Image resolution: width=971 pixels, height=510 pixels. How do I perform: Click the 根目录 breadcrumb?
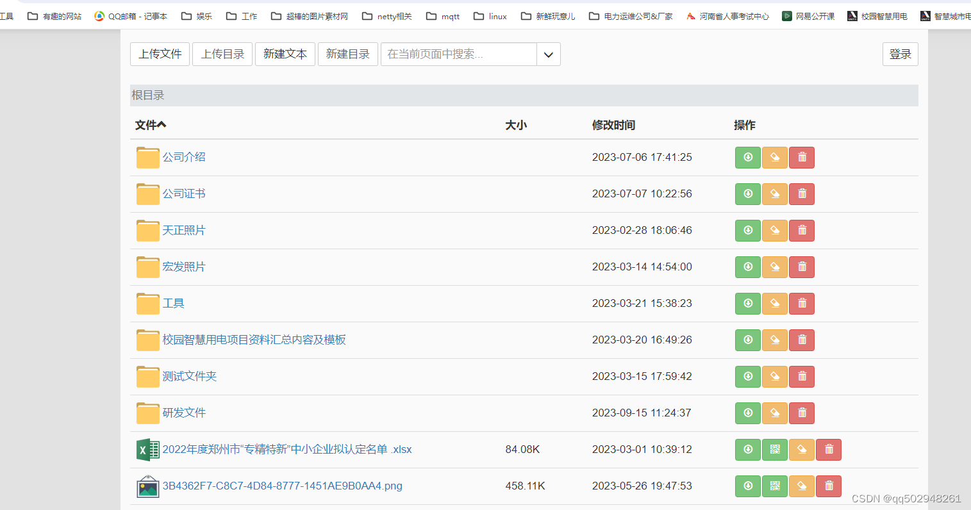pos(148,95)
